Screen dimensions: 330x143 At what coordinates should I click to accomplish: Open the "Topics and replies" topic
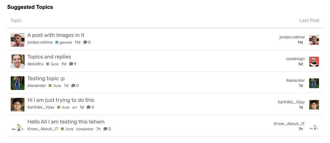pos(49,57)
